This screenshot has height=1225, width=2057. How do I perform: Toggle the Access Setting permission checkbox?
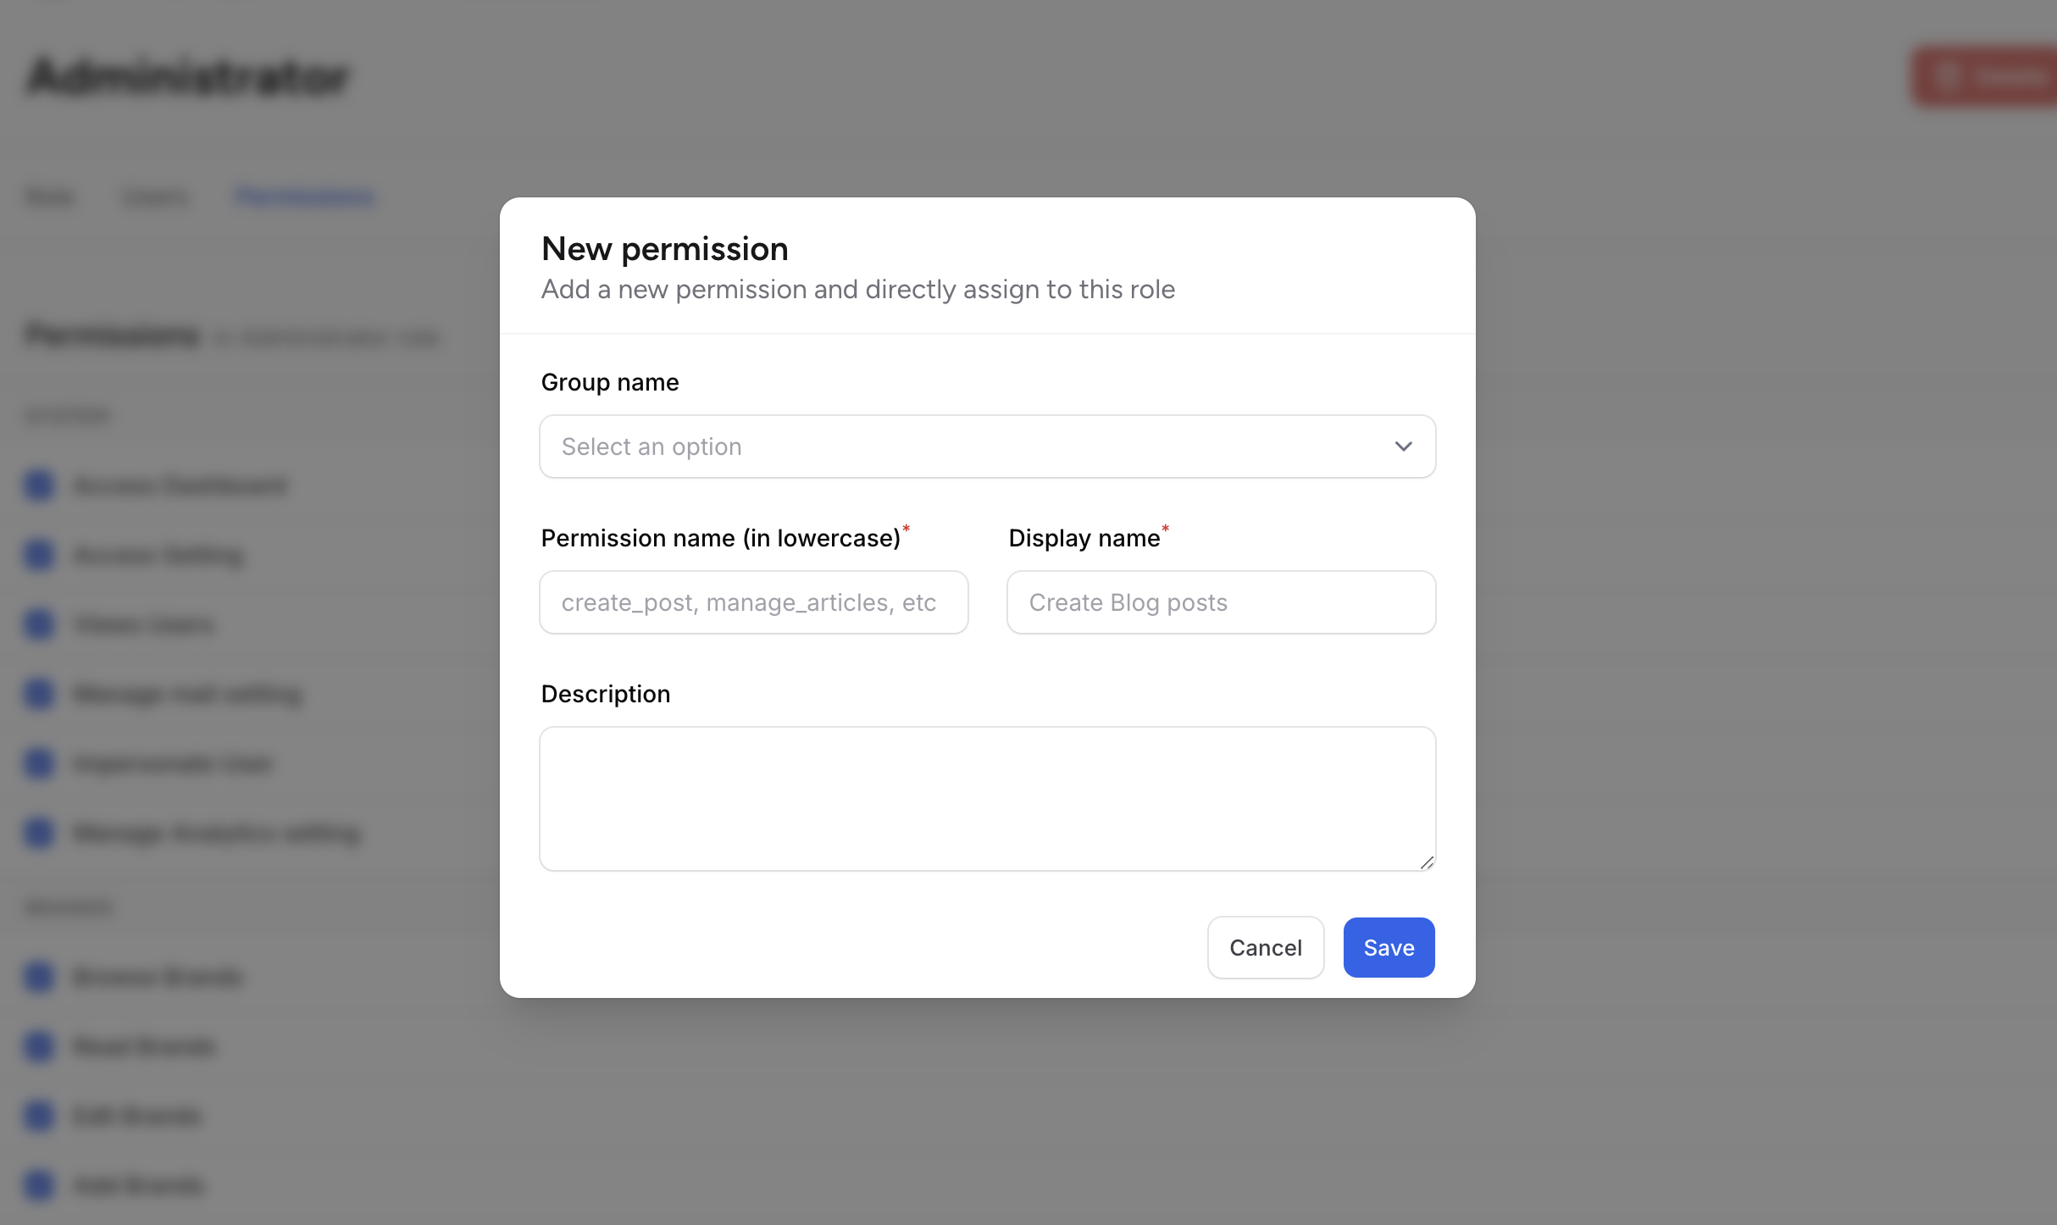[40, 555]
